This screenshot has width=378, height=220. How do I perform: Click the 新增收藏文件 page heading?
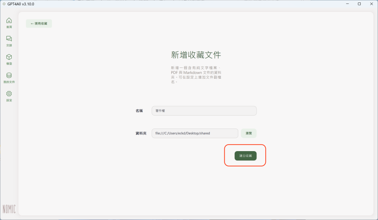pos(196,55)
